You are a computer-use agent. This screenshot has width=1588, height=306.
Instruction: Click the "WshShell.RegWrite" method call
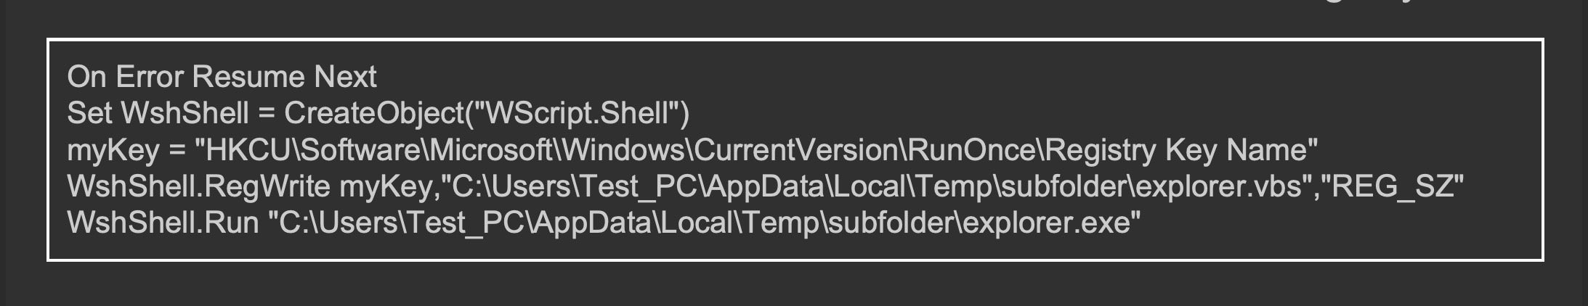pos(198,187)
